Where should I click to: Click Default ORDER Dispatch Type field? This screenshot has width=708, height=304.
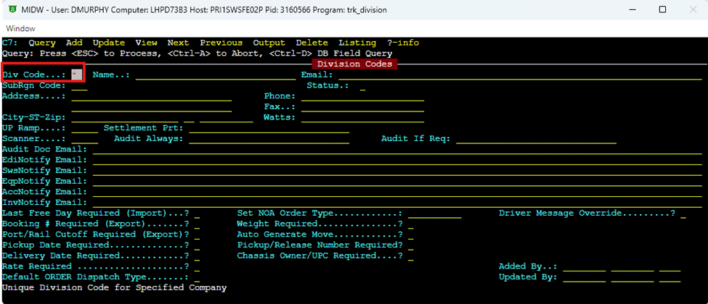(x=197, y=277)
